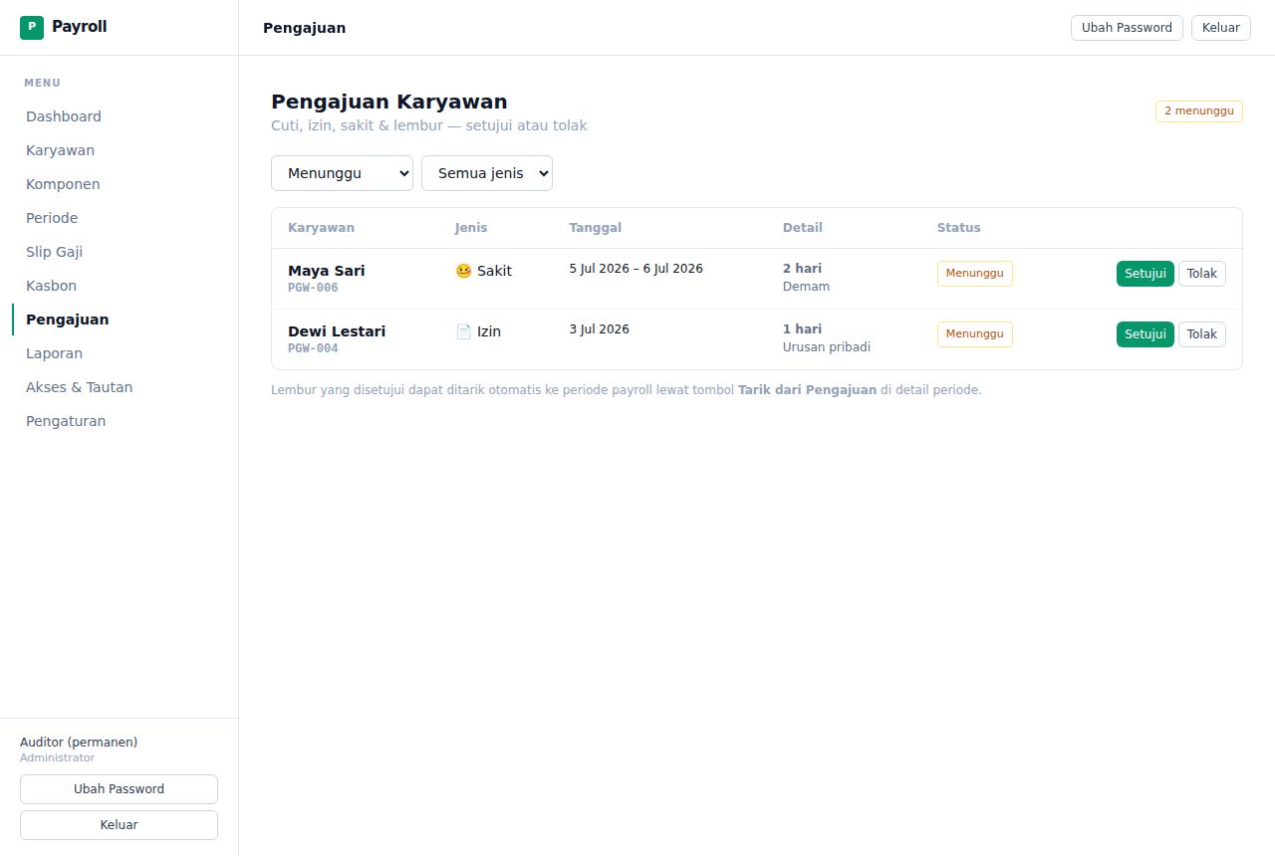Click Keluar button in the sidebar footer
1275x856 pixels.
coord(119,825)
